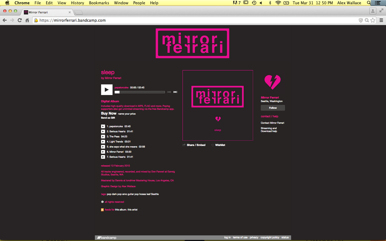Viewport: 386px width, 241px height.
Task: Play track 5 she says what she means
Action: 103,147
